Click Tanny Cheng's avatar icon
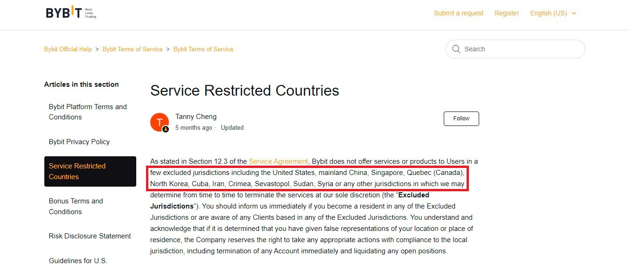The height and width of the screenshot is (265, 628). [160, 122]
